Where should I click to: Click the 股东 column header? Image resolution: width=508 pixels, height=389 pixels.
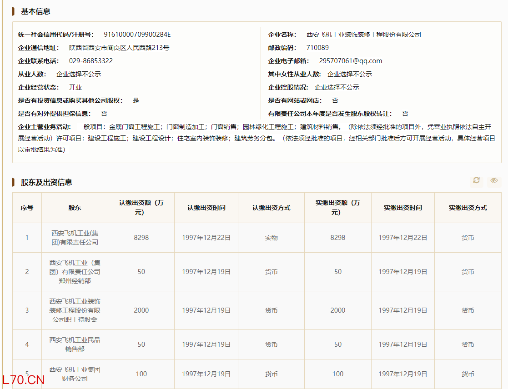pyautogui.click(x=75, y=208)
